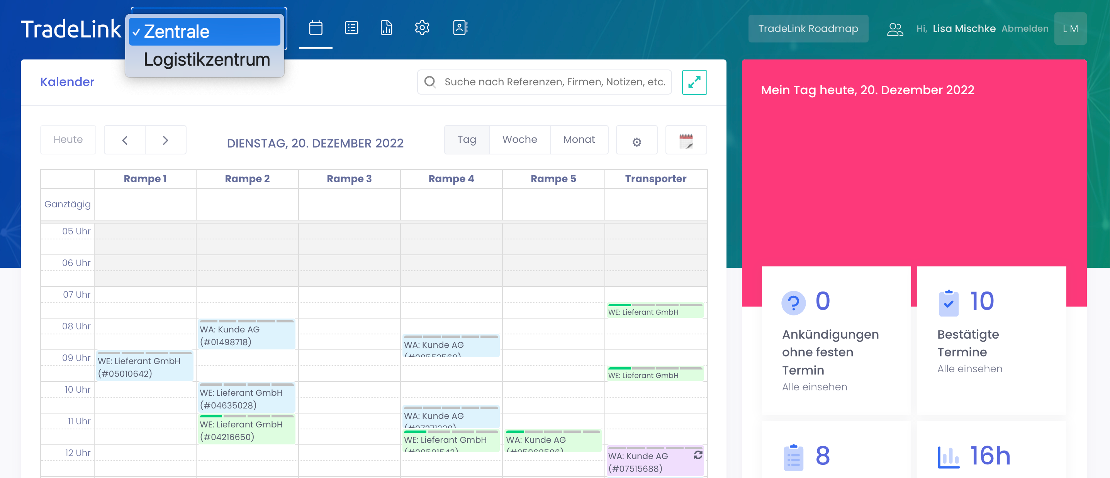This screenshot has width=1110, height=478.
Task: Go to next day with right chevron
Action: (x=165, y=141)
